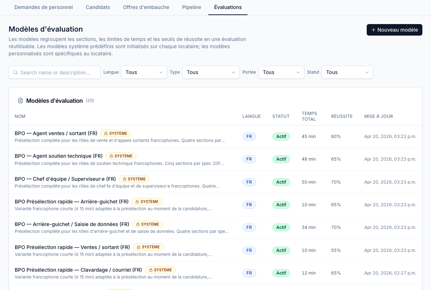The width and height of the screenshot is (431, 290).
Task: Click SYSTÈME lock badge on Présélection Ventes / sortant row
Action: pyautogui.click(x=148, y=247)
